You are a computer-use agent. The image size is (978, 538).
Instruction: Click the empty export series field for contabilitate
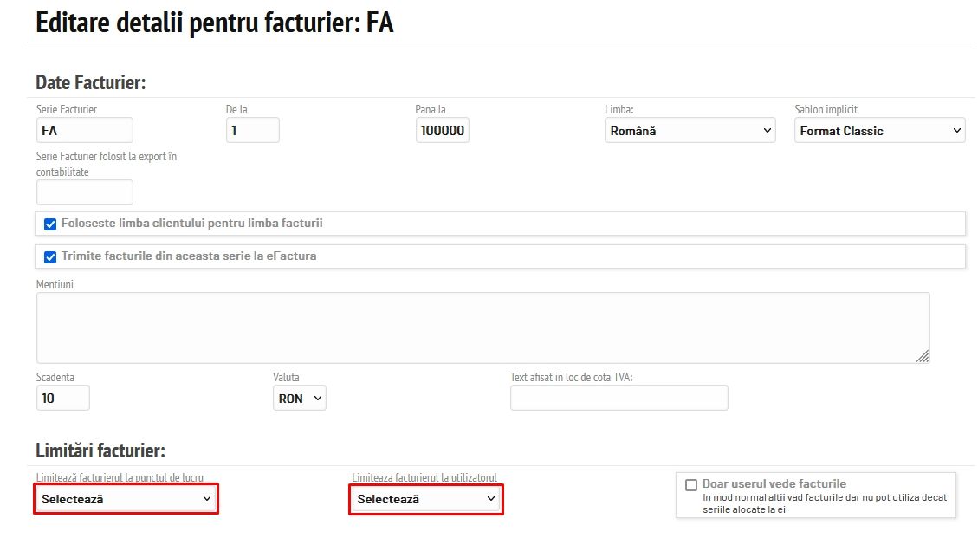(84, 192)
